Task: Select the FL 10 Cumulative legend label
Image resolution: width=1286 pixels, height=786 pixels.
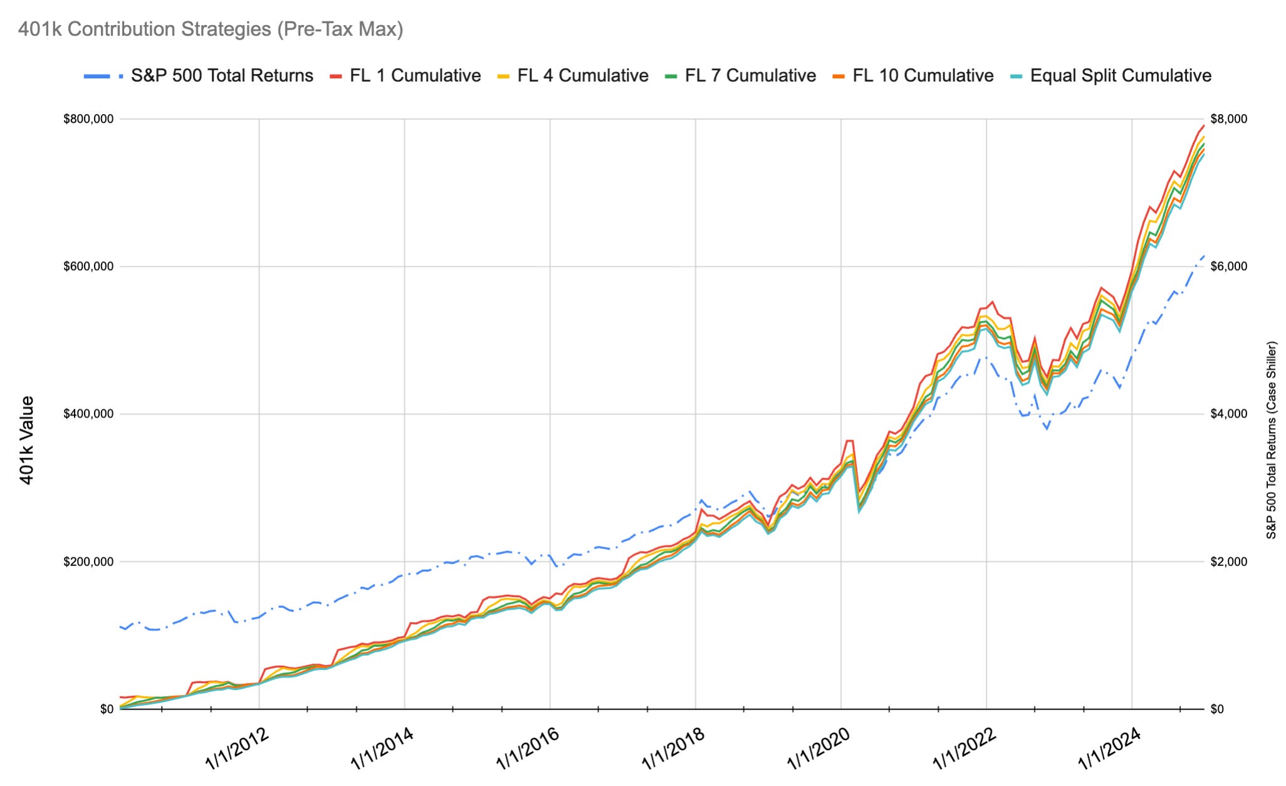Action: (x=923, y=76)
